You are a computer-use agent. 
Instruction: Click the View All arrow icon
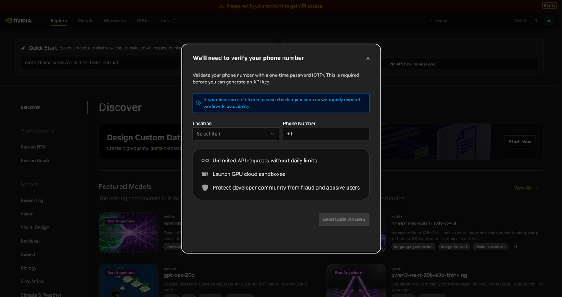(x=537, y=188)
